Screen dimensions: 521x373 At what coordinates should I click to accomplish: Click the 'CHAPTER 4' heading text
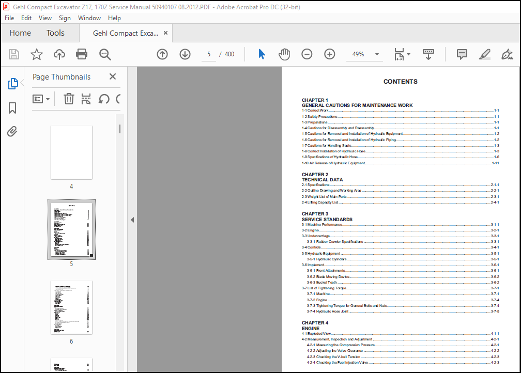(x=315, y=323)
